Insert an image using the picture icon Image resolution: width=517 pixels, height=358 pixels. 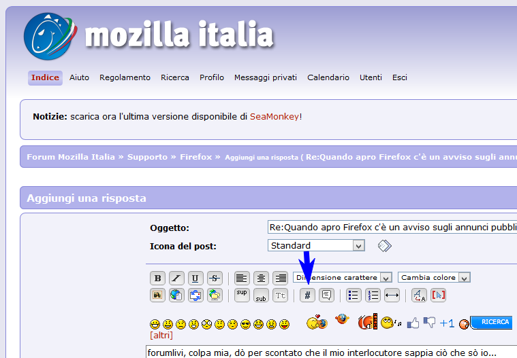point(157,295)
